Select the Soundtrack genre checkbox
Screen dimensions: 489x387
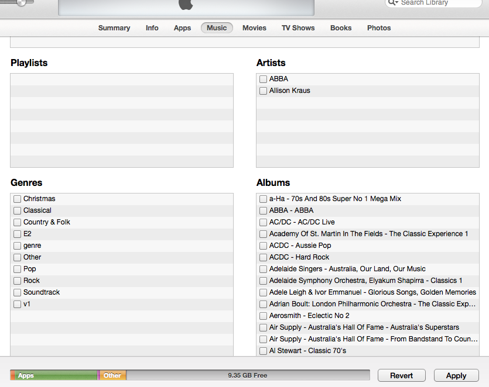click(17, 292)
